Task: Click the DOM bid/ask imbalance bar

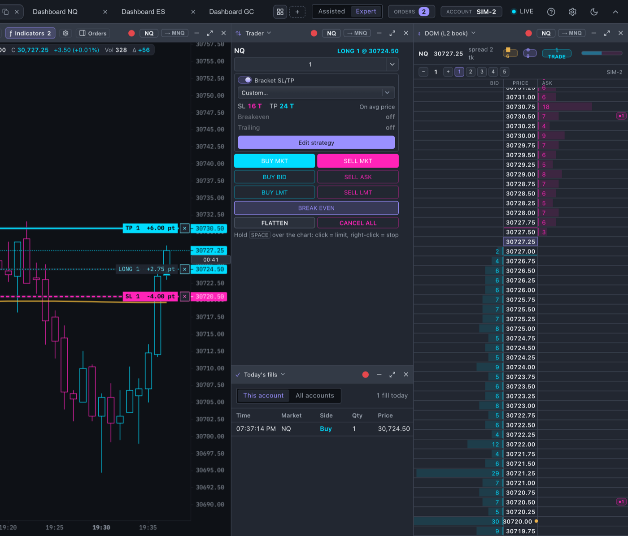Action: point(602,53)
